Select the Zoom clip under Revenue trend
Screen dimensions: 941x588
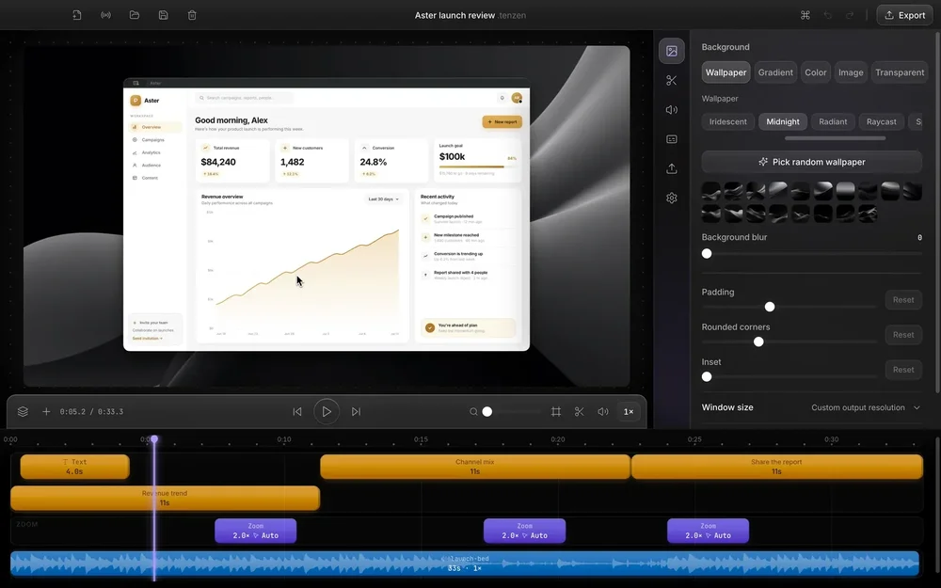(256, 531)
